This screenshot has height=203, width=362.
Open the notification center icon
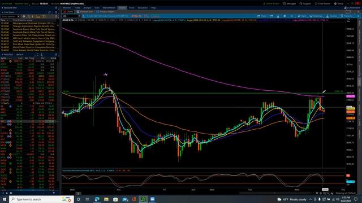[356, 199]
